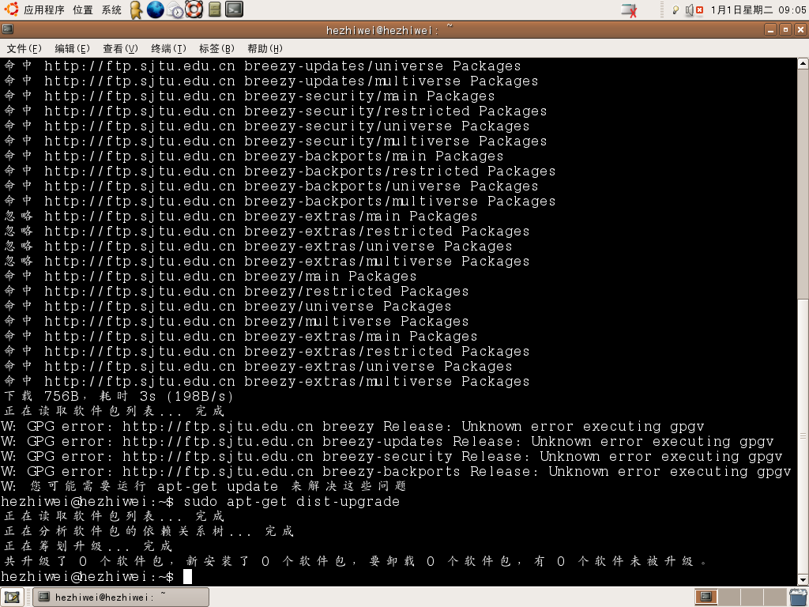The height and width of the screenshot is (607, 809).
Task: Launch the globe web browser icon
Action: (156, 9)
